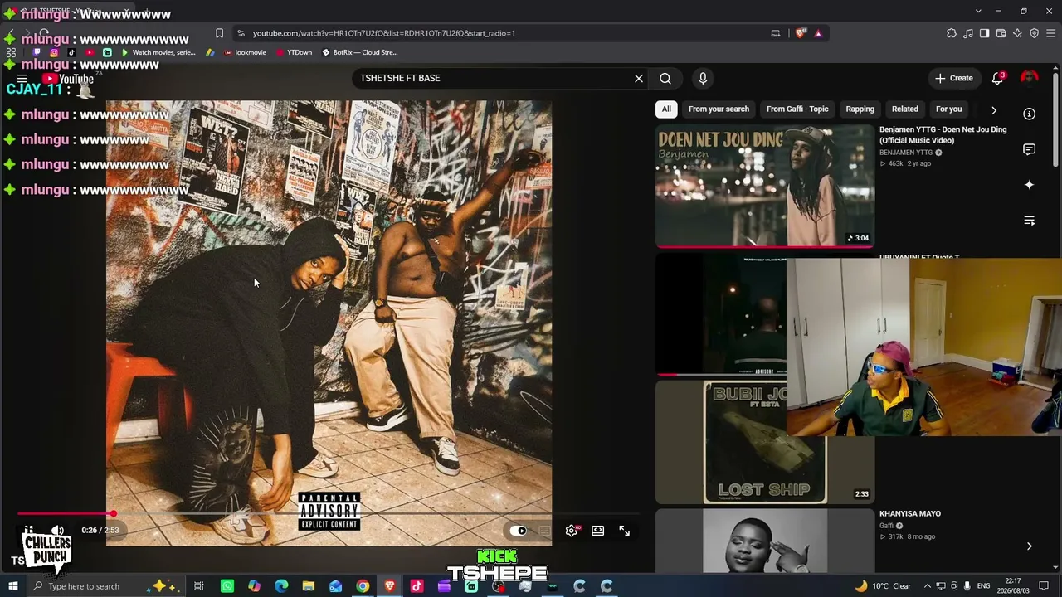Open the 'Watch movies, serie...' bookmark
Image resolution: width=1062 pixels, height=597 pixels.
(158, 52)
